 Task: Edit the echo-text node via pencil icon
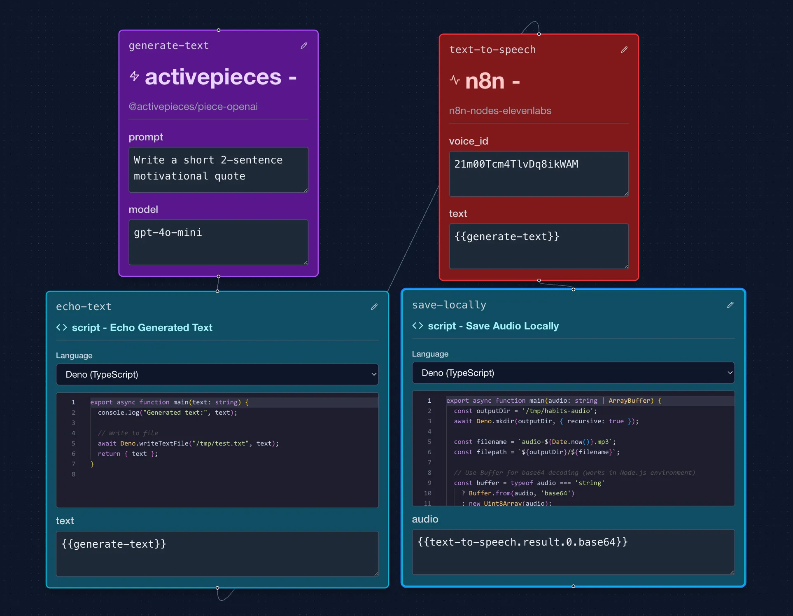coord(375,307)
